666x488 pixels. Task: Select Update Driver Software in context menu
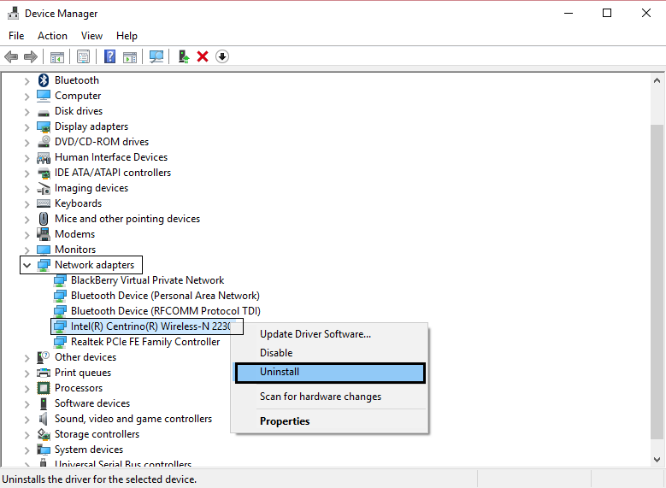pyautogui.click(x=315, y=333)
